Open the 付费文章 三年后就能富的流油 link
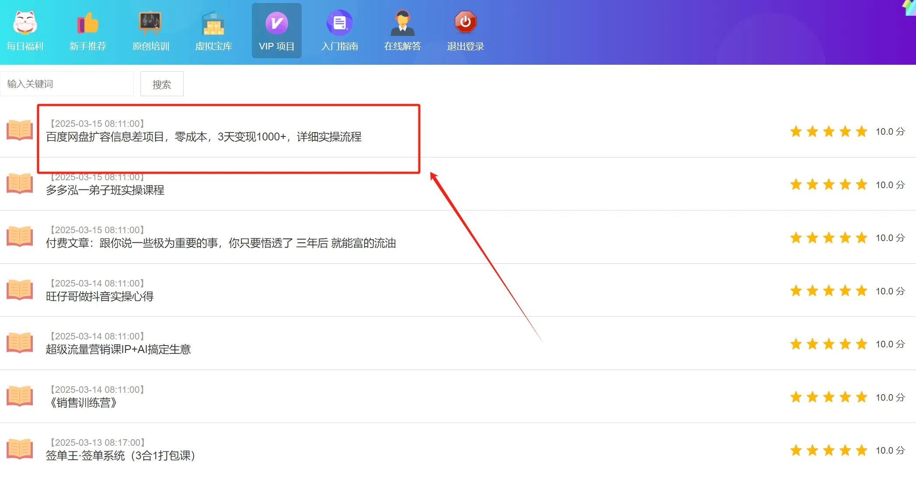 pyautogui.click(x=221, y=243)
